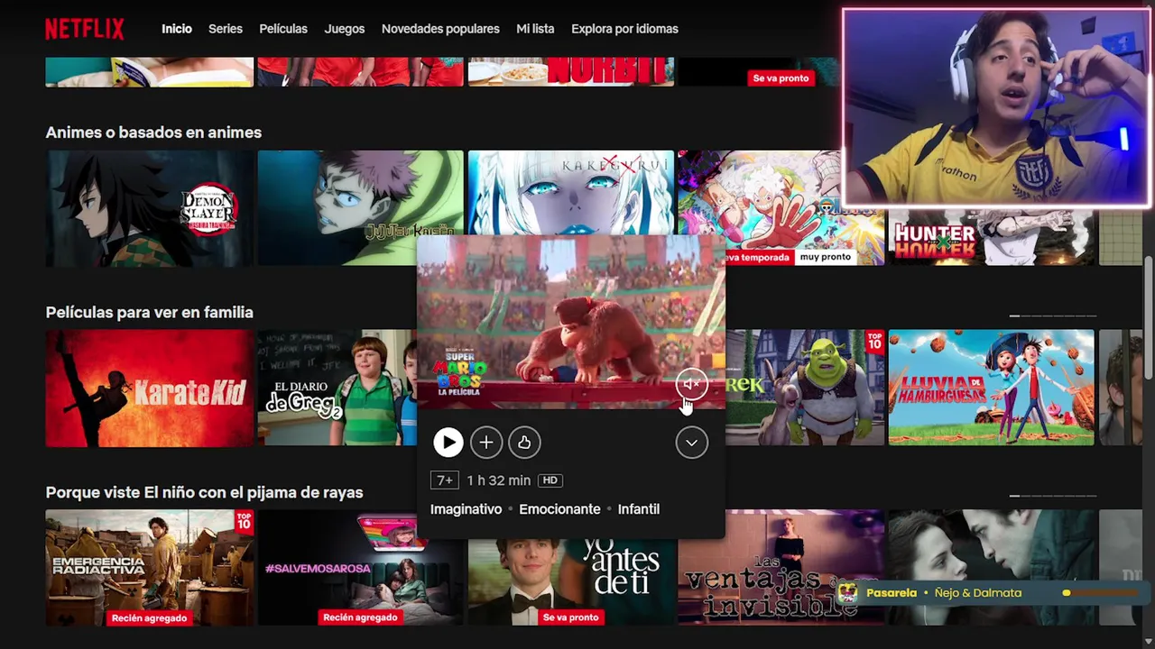Click the Animes o basados en animes heading
This screenshot has height=649, width=1155.
coord(153,133)
